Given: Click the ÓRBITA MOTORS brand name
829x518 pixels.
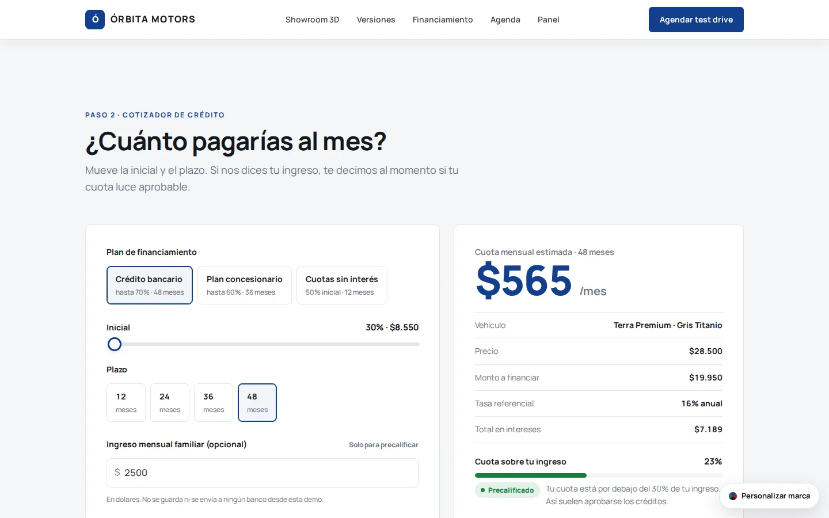Looking at the screenshot, I should [x=153, y=20].
